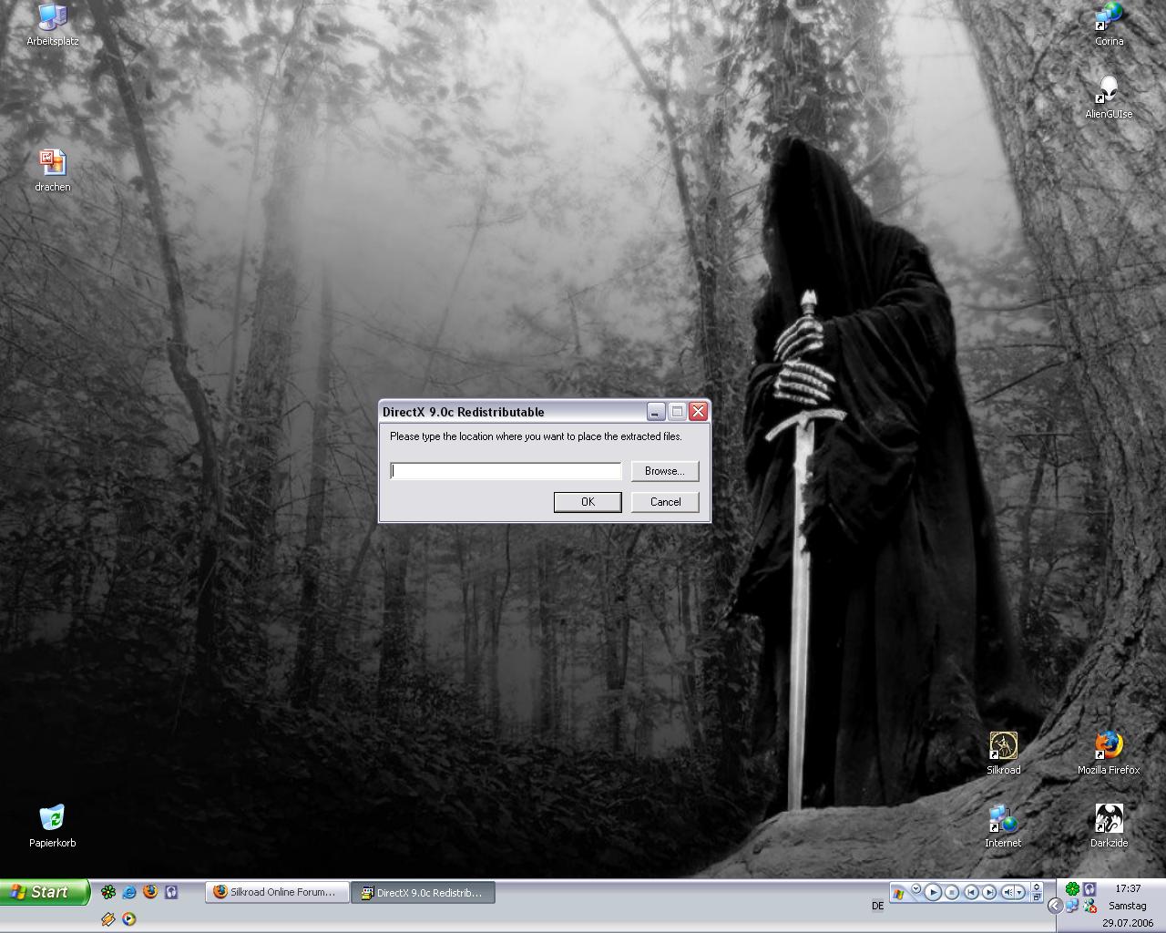Click the Browse... button in DirectX dialog
Screen dimensions: 1166x933
point(664,471)
